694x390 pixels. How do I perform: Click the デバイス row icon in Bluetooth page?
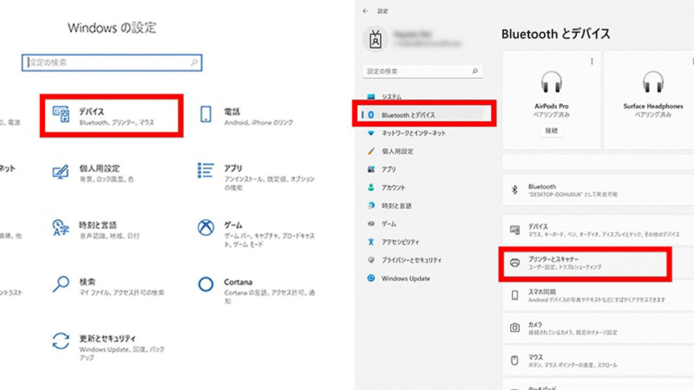pos(515,230)
